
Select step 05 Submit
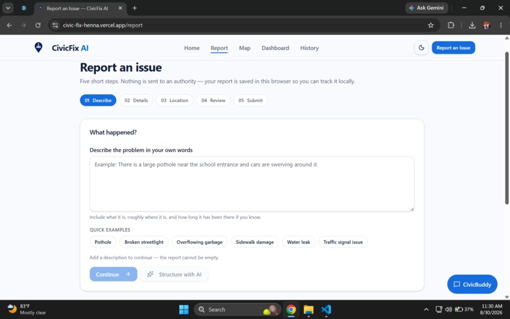(251, 100)
